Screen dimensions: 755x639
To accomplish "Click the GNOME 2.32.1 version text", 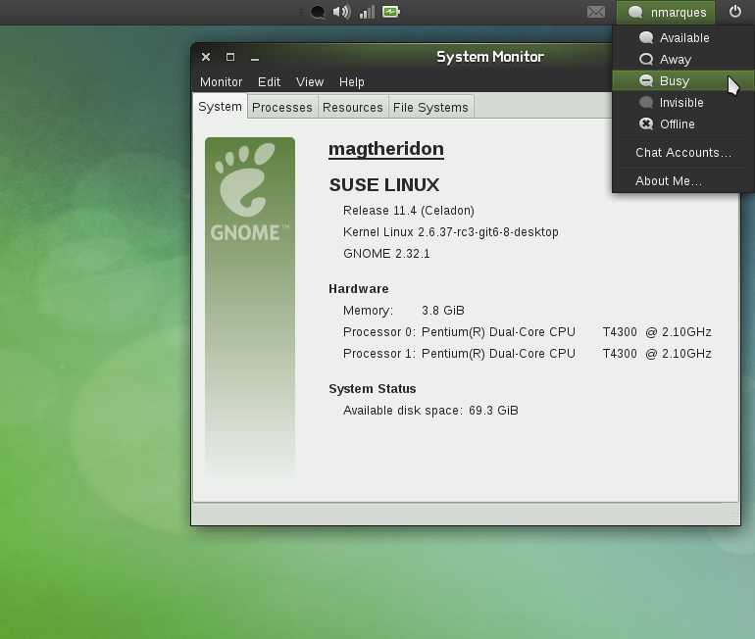I will 386,254.
